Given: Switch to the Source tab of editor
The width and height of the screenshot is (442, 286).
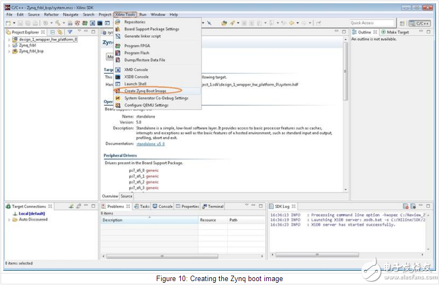Looking at the screenshot, I should pyautogui.click(x=126, y=196).
